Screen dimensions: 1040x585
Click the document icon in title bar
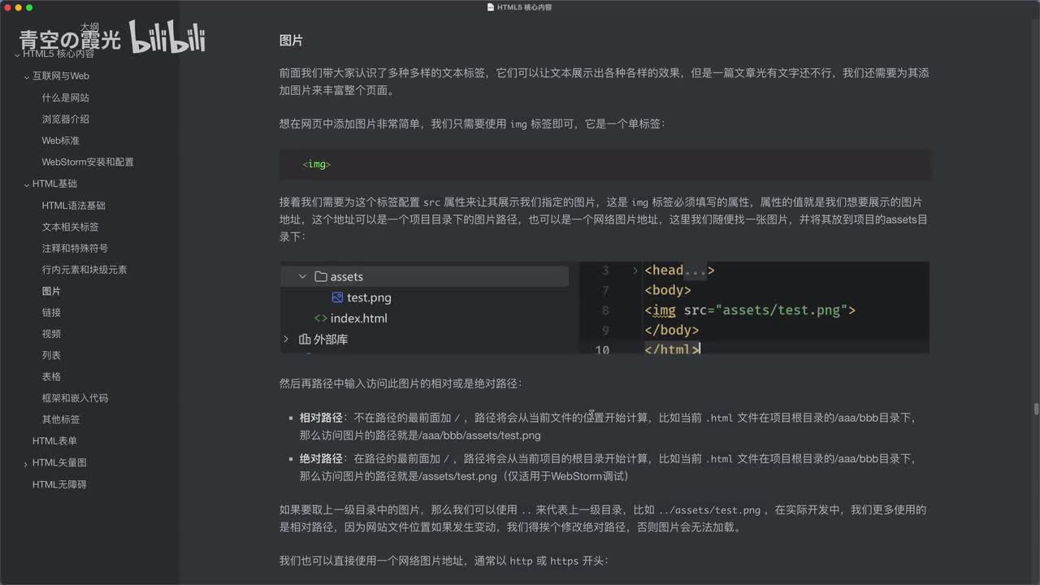(x=490, y=6)
